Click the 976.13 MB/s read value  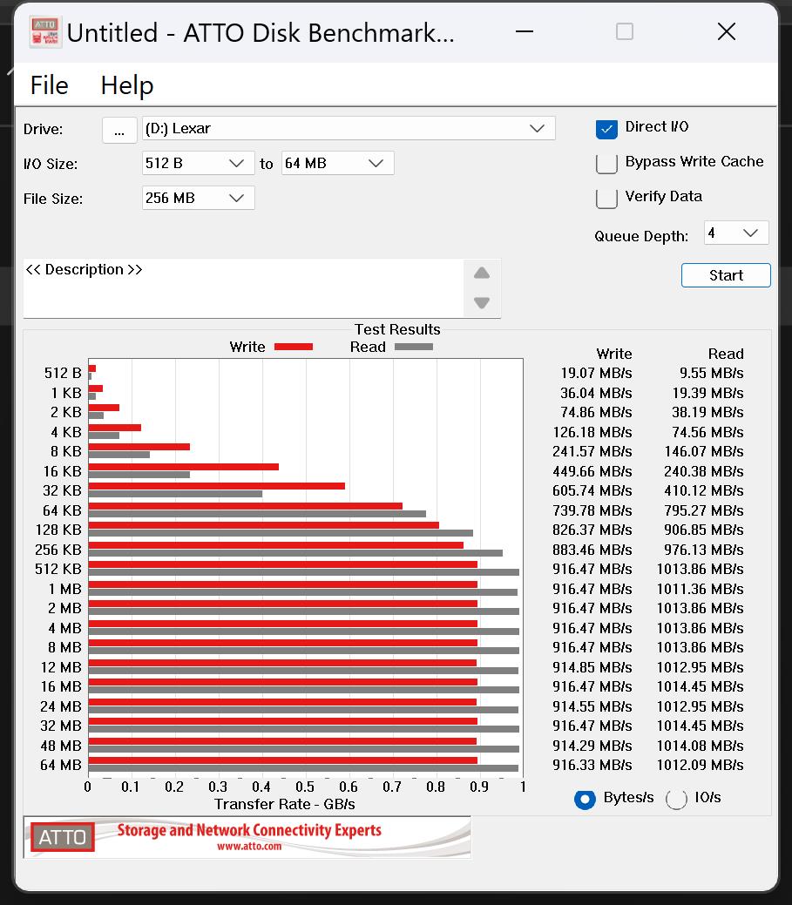[x=704, y=550]
